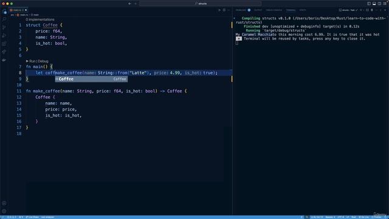Click the Debug code lens above main

click(43, 61)
